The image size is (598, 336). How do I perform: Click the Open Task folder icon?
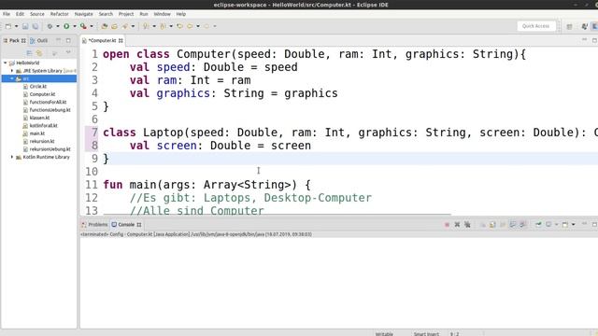coord(114,26)
